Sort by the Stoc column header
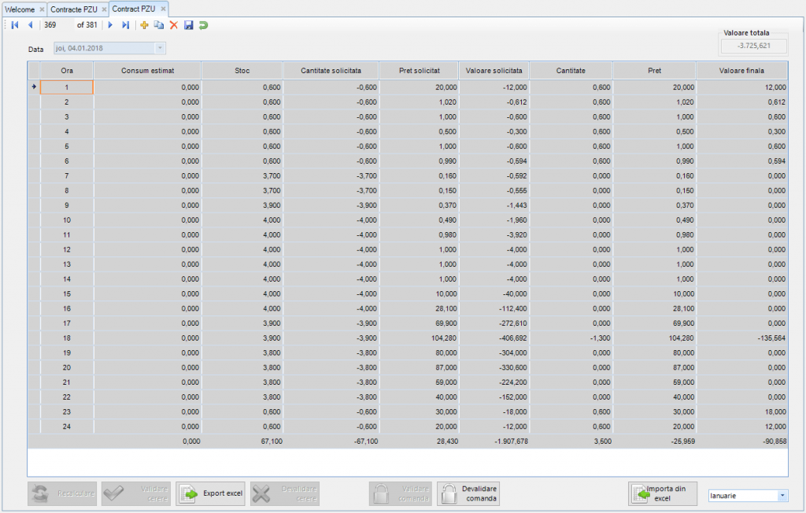 click(x=242, y=71)
